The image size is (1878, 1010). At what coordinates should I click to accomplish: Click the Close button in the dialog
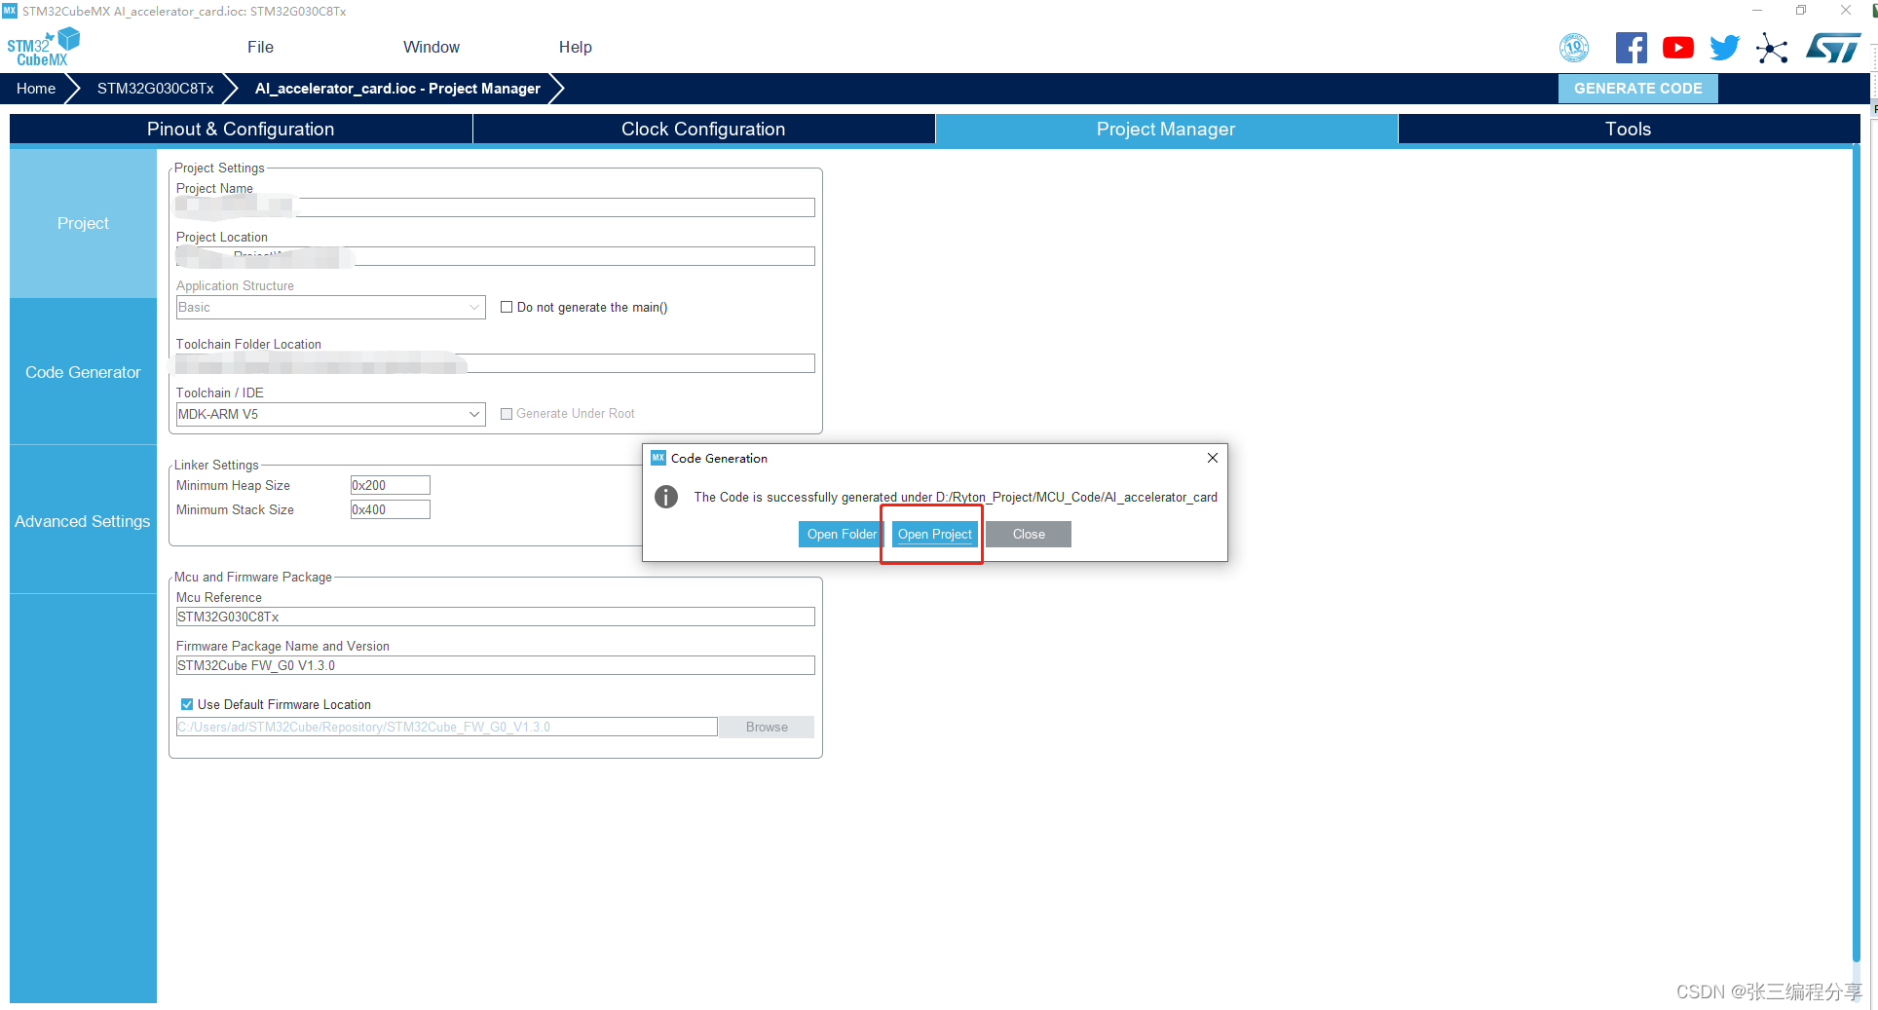(1029, 534)
